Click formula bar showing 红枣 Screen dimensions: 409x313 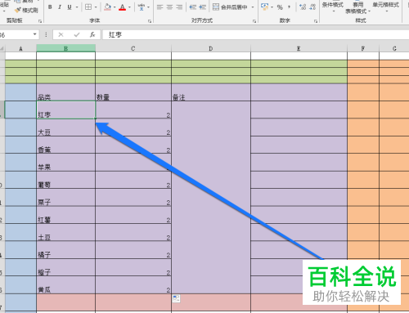(255, 35)
